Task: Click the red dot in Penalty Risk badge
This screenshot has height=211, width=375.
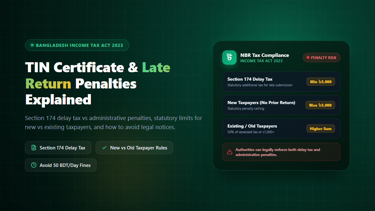Action: click(x=308, y=58)
